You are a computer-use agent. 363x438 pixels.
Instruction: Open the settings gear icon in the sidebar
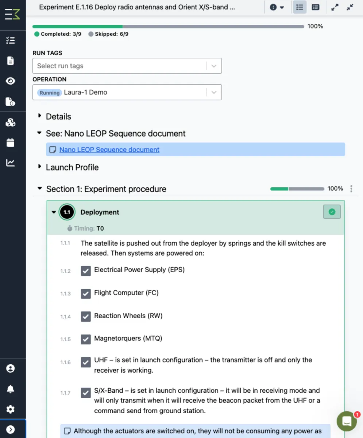point(11,410)
